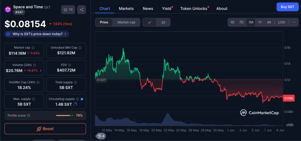Click the Profile score progress bar
301x141 pixels.
click(x=65, y=116)
